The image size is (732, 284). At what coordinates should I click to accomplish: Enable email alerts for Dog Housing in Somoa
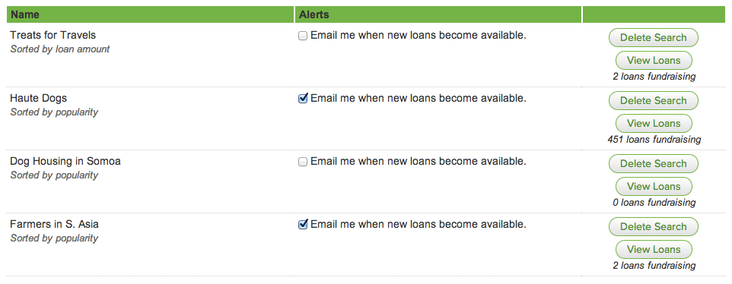click(303, 162)
